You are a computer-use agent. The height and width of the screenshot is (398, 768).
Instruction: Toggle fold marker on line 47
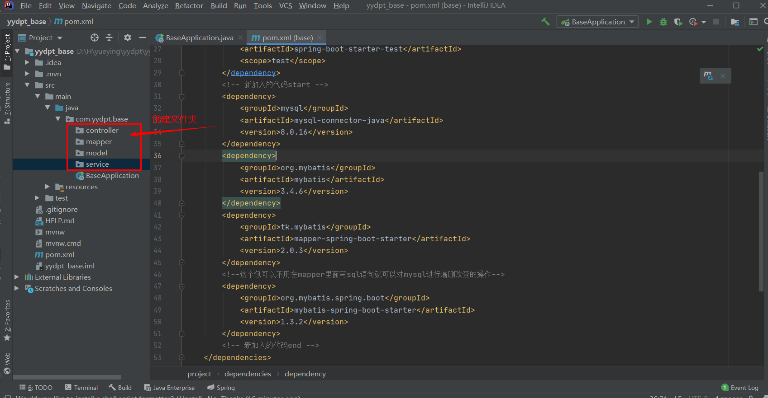pos(181,286)
